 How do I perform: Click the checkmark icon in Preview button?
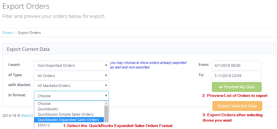221,87
